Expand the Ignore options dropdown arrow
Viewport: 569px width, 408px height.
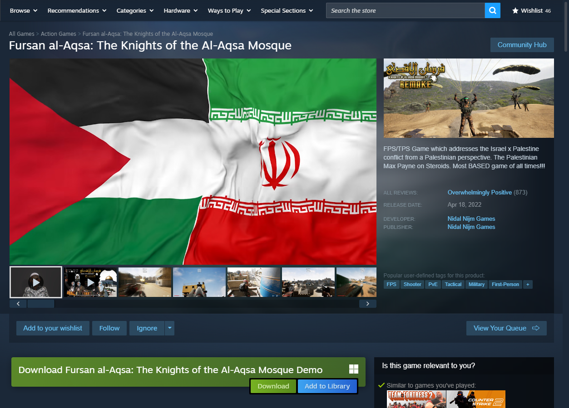point(169,328)
